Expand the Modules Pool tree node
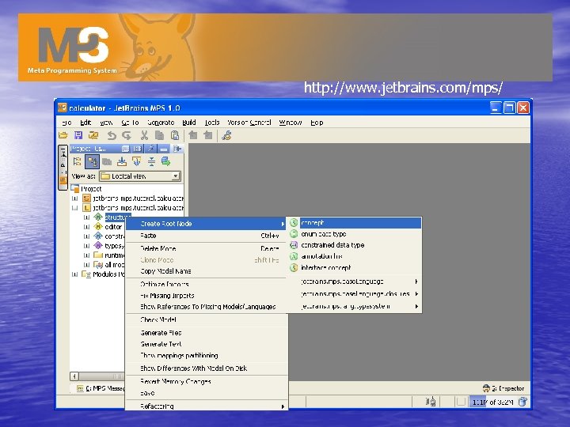 click(x=75, y=274)
